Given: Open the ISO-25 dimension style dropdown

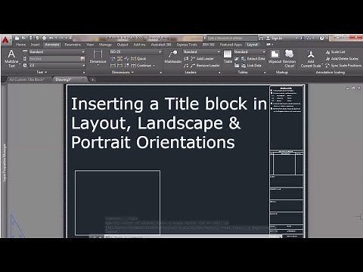Looking at the screenshot, I should [135, 51].
